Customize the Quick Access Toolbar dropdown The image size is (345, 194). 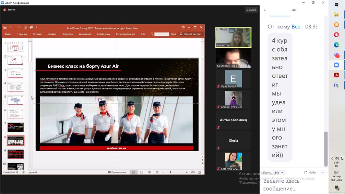point(36,27)
